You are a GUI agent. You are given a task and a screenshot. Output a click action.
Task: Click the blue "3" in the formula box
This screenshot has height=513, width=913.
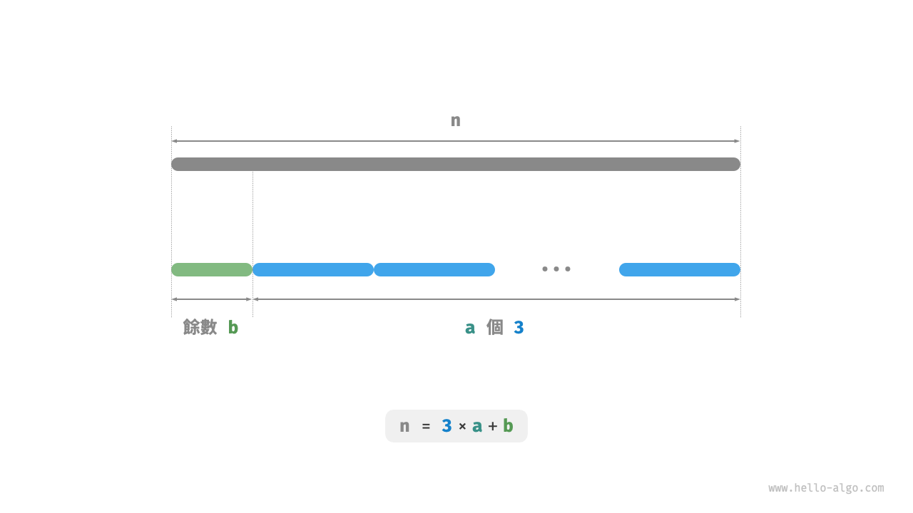tap(447, 426)
